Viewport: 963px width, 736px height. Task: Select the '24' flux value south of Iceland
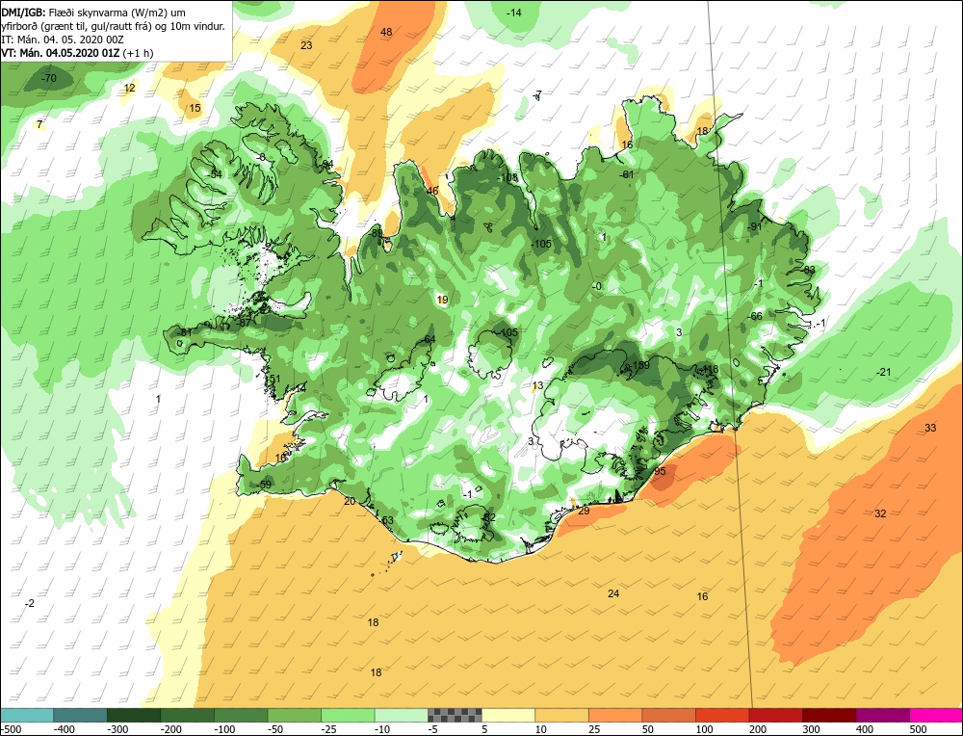613,592
